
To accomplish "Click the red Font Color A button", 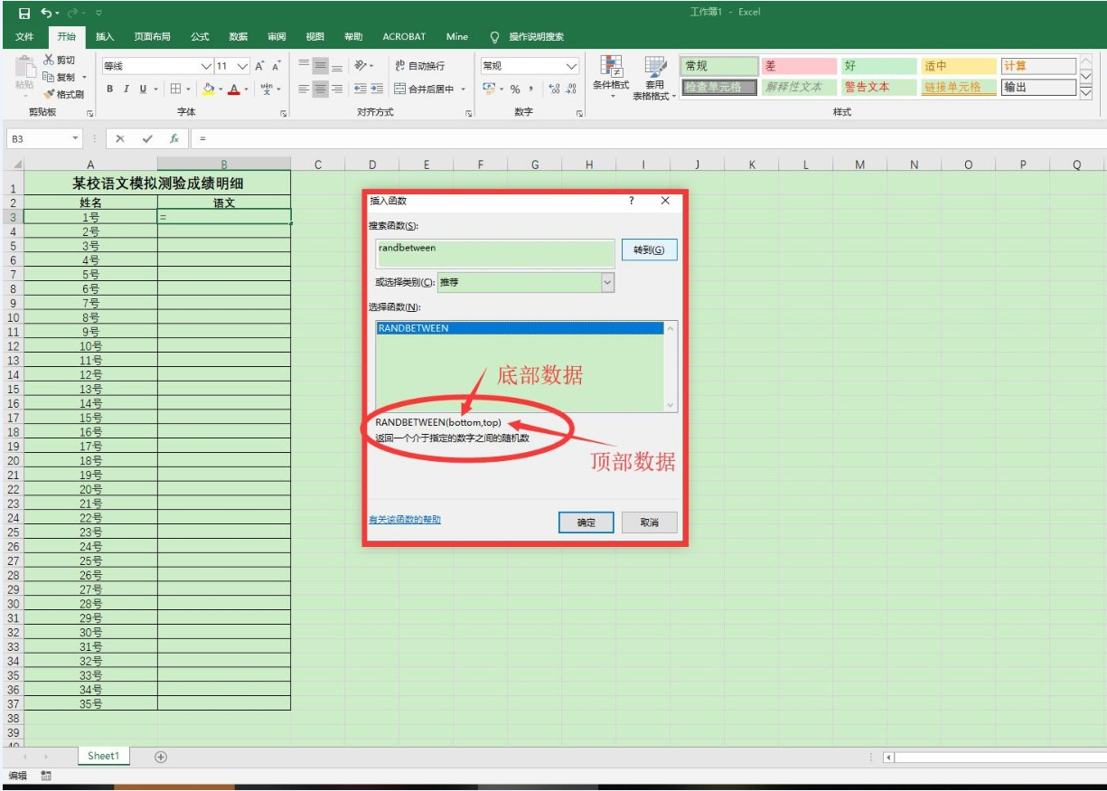I will [234, 89].
